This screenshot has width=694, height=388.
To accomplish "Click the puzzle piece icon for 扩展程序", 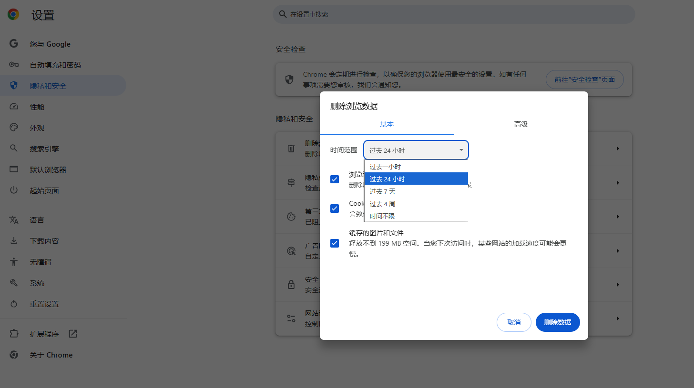I will (x=14, y=334).
